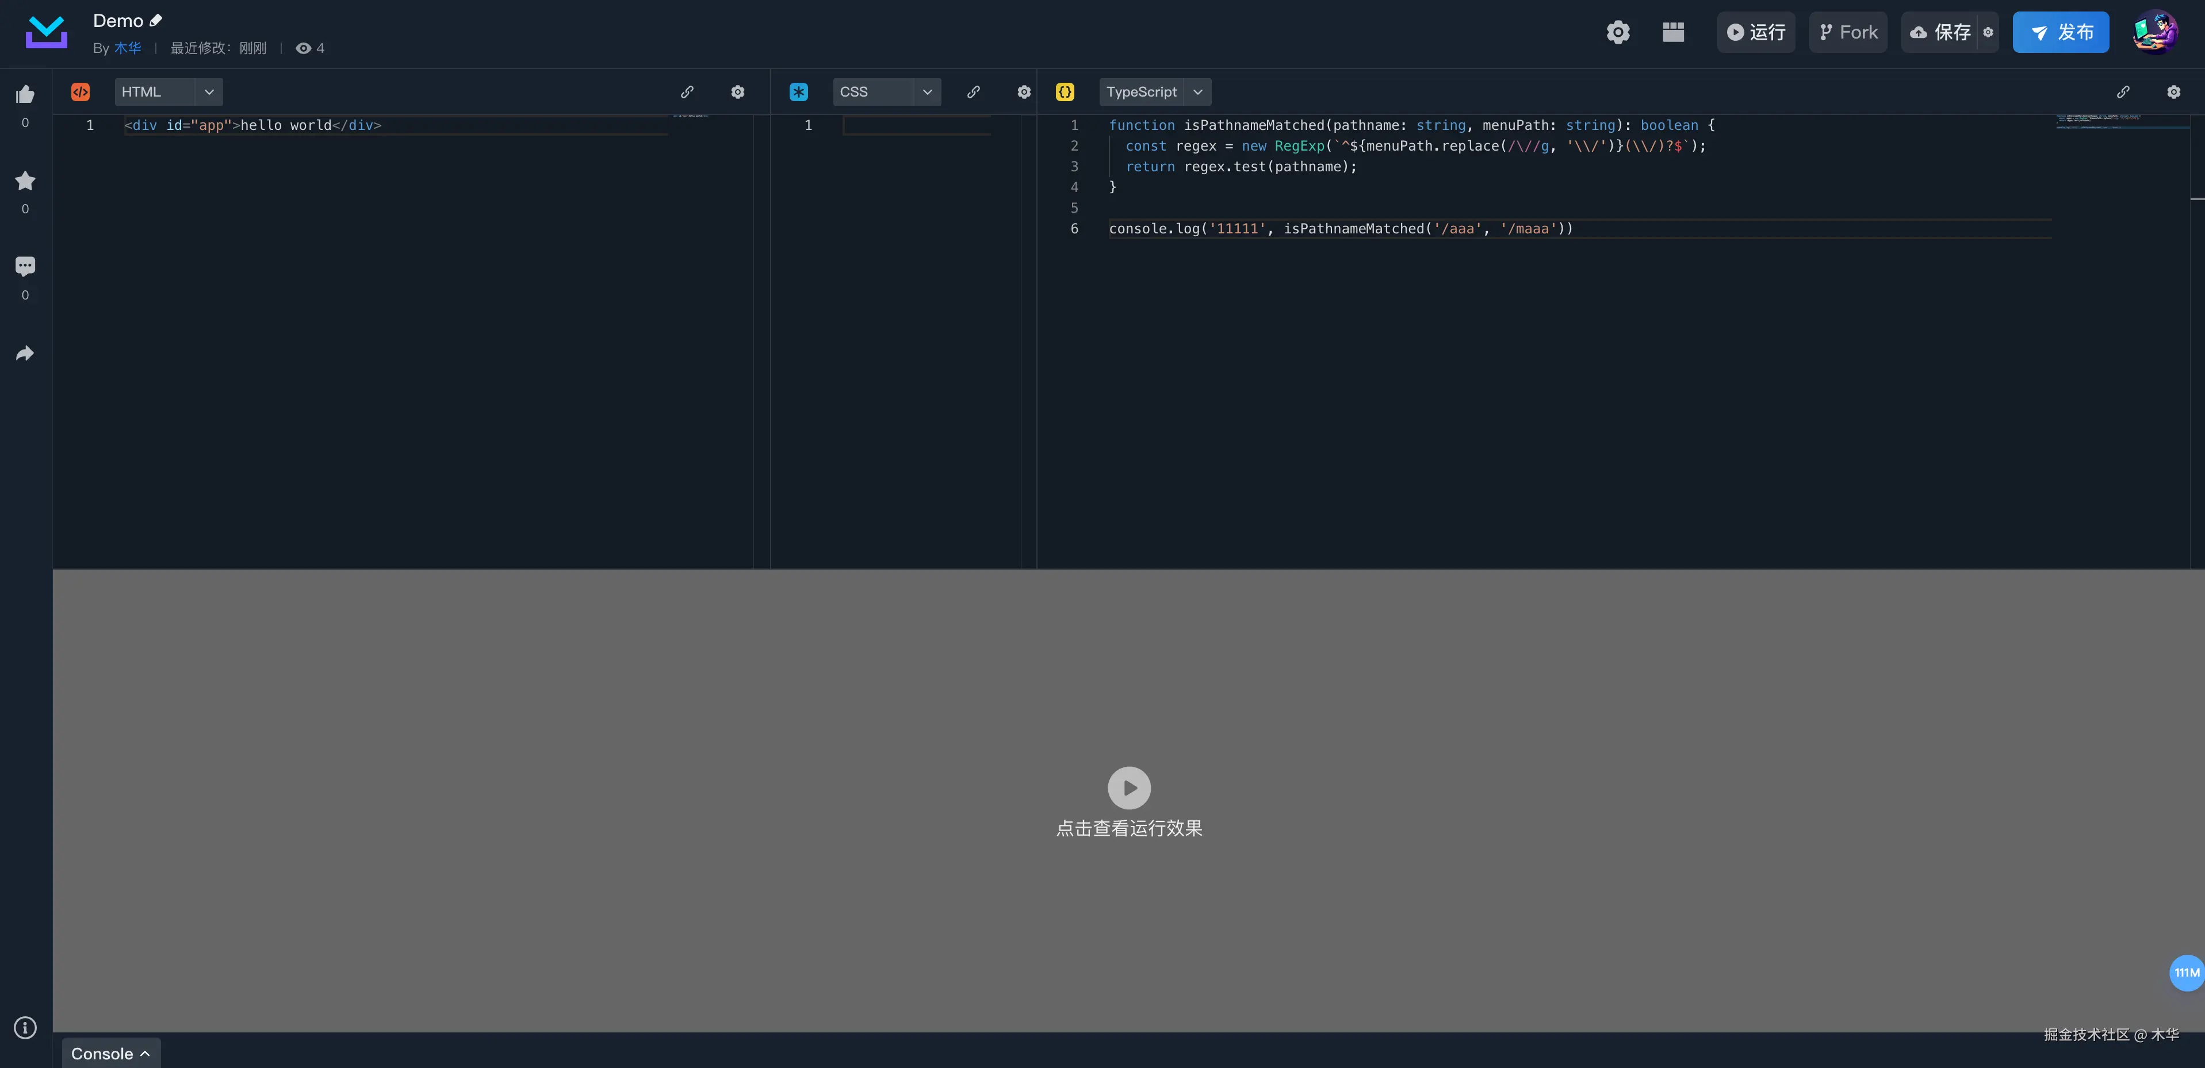Open the comments bubble icon
Viewport: 2205px width, 1068px height.
pos(25,266)
